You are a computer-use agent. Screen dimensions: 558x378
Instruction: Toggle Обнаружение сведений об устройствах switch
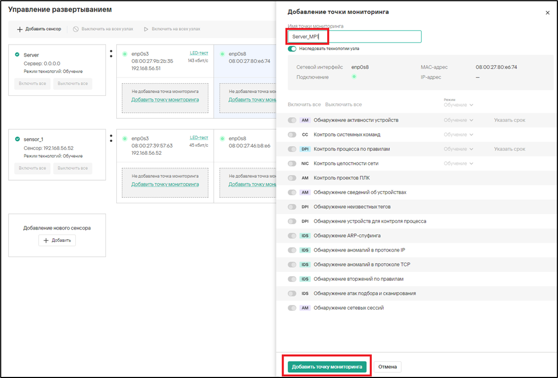point(292,192)
